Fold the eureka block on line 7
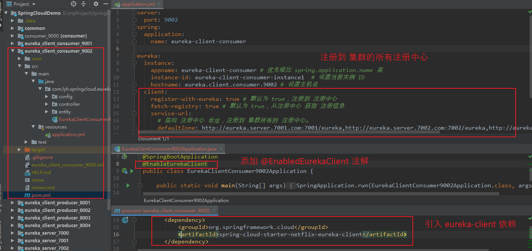The width and height of the screenshot is (532, 251). [x=134, y=56]
